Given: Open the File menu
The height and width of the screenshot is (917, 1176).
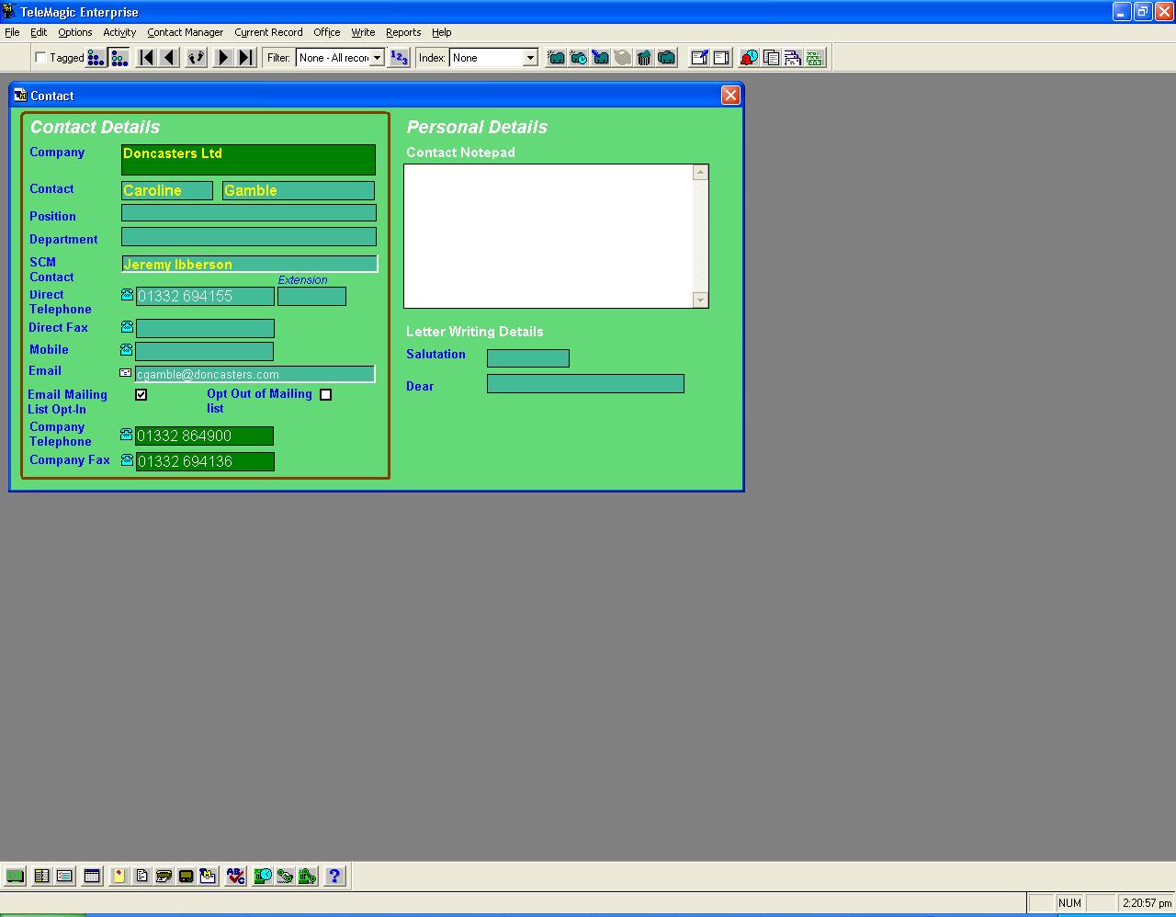Looking at the screenshot, I should coord(12,32).
